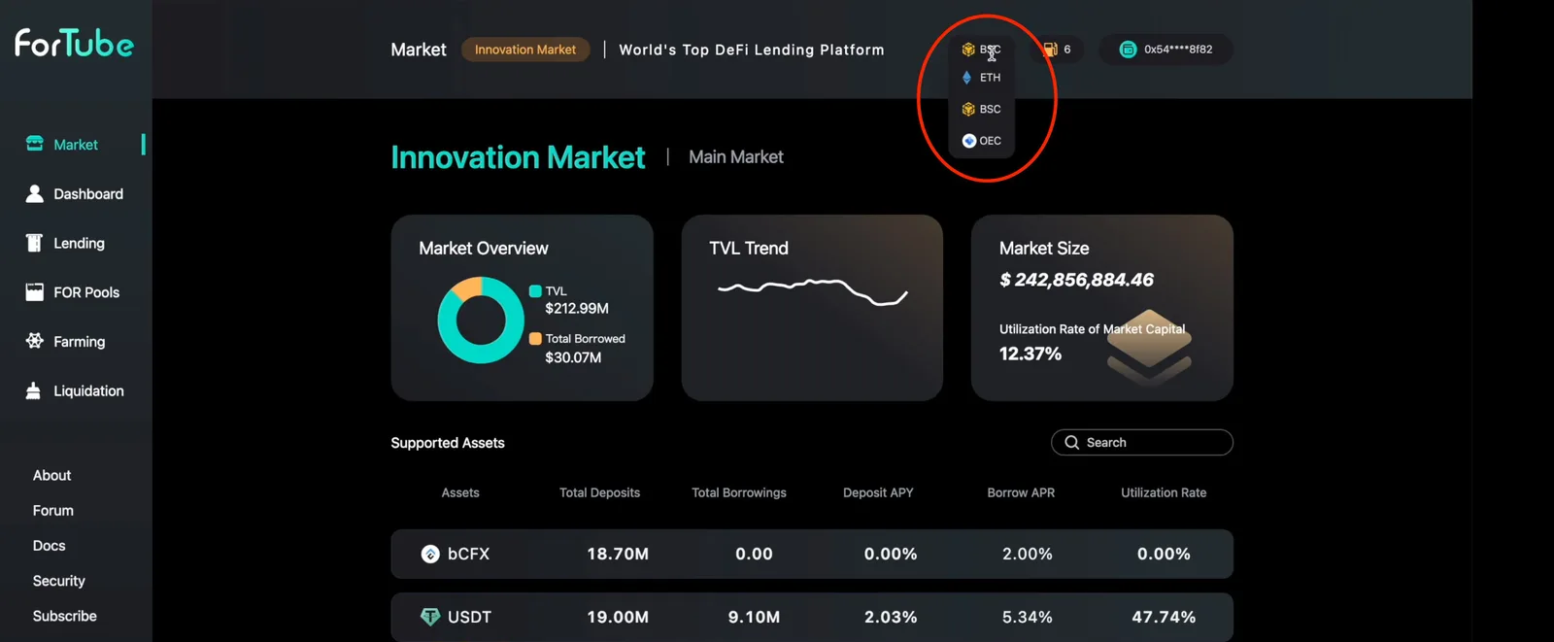Viewport: 1554px width, 642px height.
Task: Sort by Total Borrowings column header
Action: click(x=739, y=492)
